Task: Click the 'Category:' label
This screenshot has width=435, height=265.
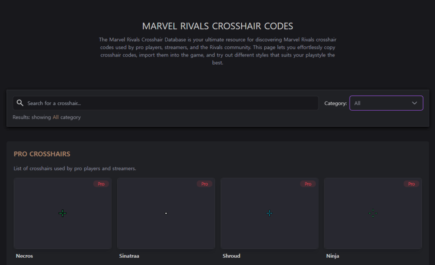Action: pos(336,103)
